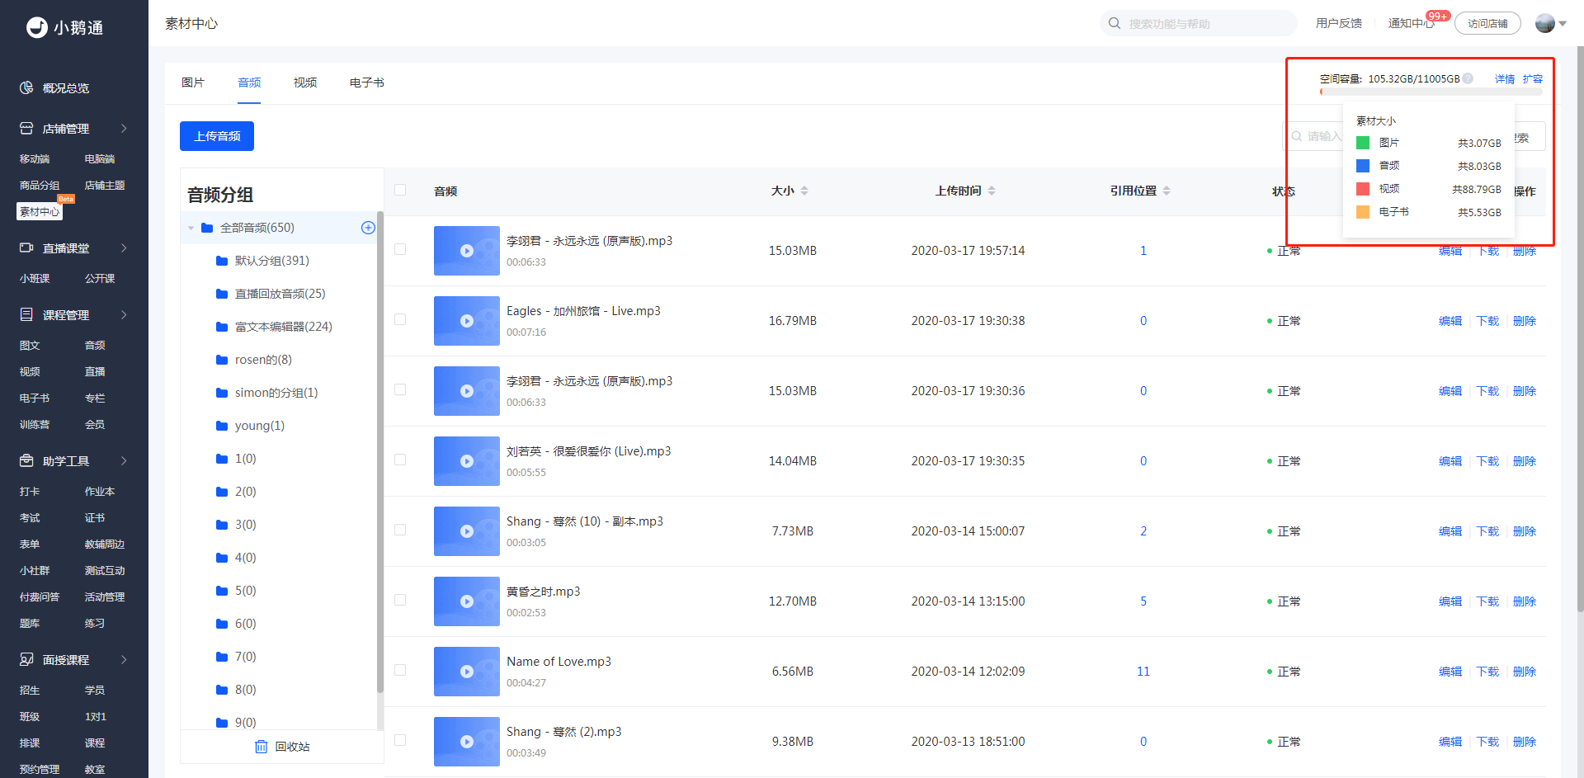Click the 小鹅通 logo icon
1584x778 pixels.
click(x=37, y=27)
